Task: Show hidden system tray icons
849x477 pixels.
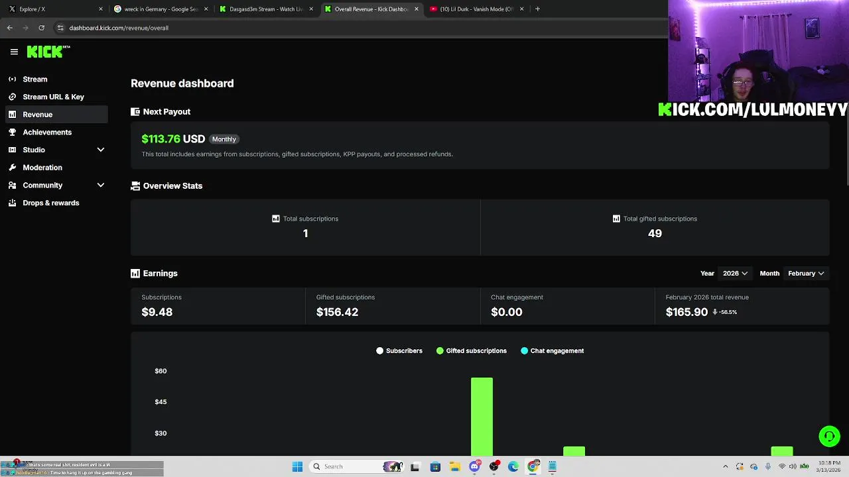Action: [725, 466]
